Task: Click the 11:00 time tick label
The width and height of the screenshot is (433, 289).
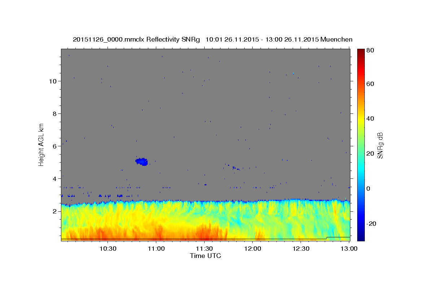Action: point(156,249)
